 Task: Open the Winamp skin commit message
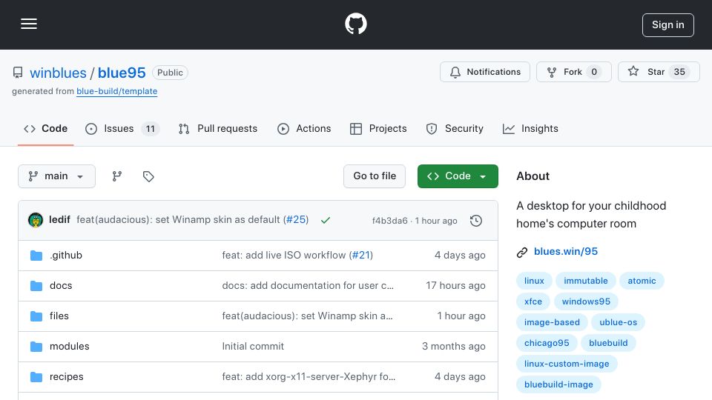click(x=179, y=220)
